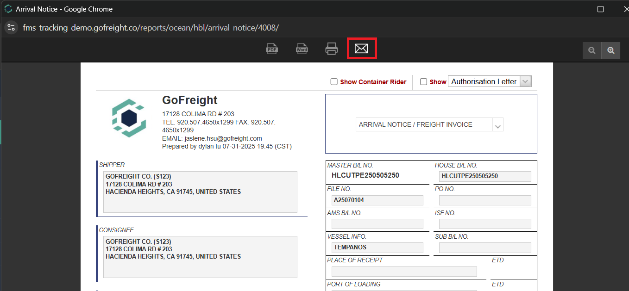The image size is (629, 291).
Task: Click the Vessel Info. TEMPANOS field
Action: tap(377, 248)
